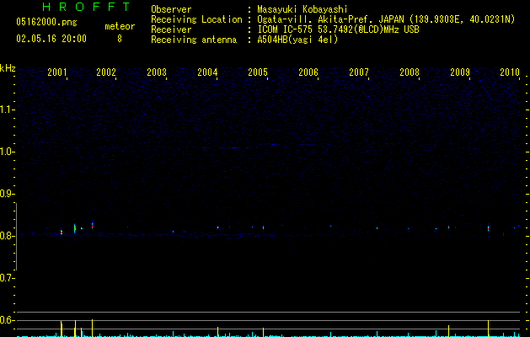Click the 2009 time axis label
The height and width of the screenshot is (337, 530).
click(x=460, y=72)
